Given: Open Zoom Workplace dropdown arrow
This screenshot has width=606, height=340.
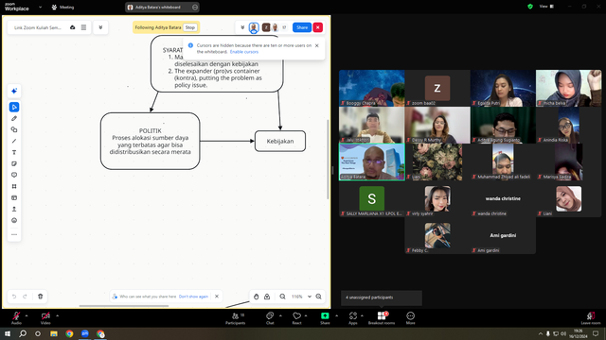Looking at the screenshot, I should click(x=40, y=7).
